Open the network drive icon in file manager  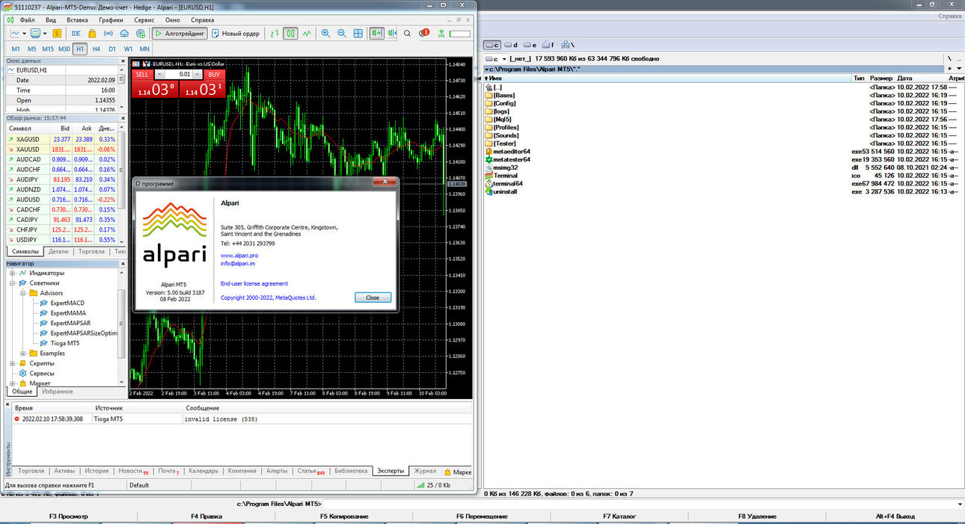pos(569,45)
